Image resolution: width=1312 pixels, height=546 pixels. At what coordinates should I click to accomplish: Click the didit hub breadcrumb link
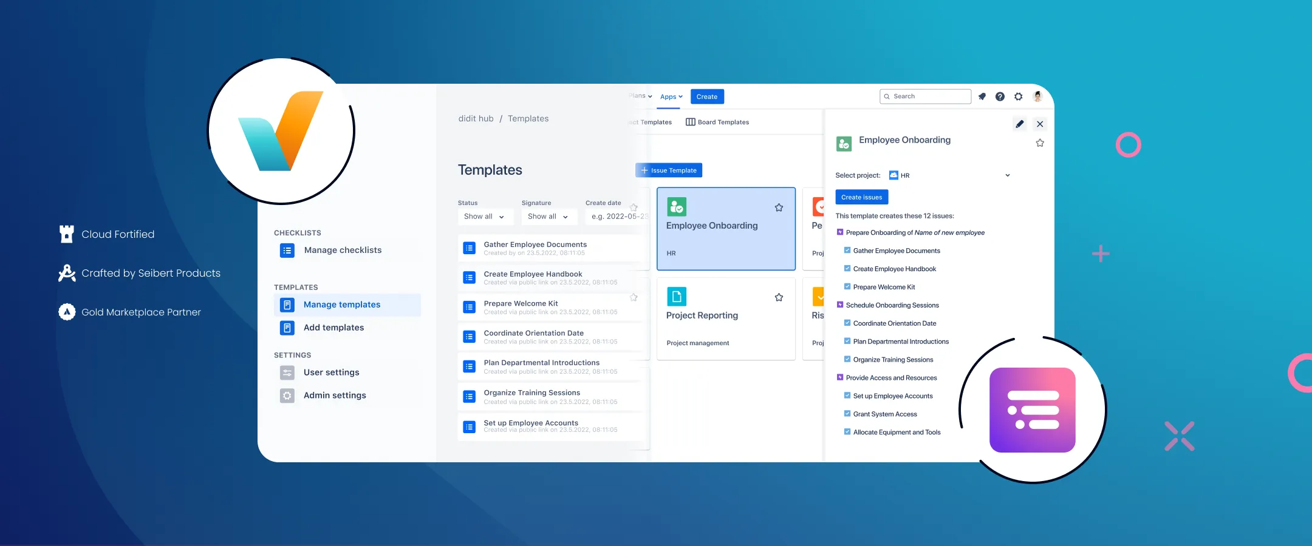coord(476,119)
